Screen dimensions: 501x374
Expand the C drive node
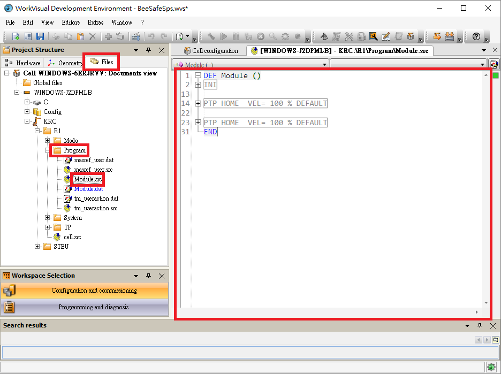27,102
